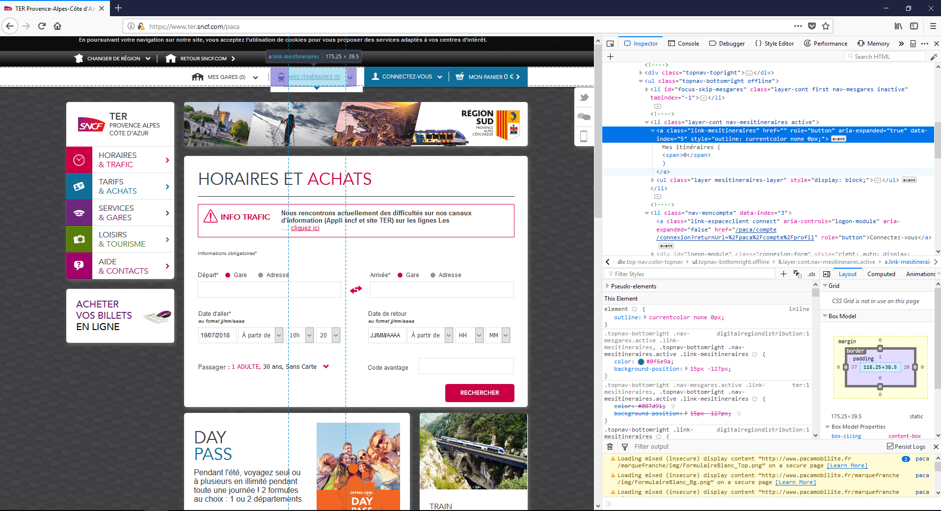Click the cliquez ici link
This screenshot has width=941, height=511.
pos(305,228)
